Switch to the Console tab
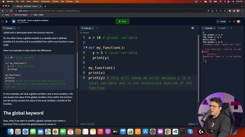 [207, 28]
